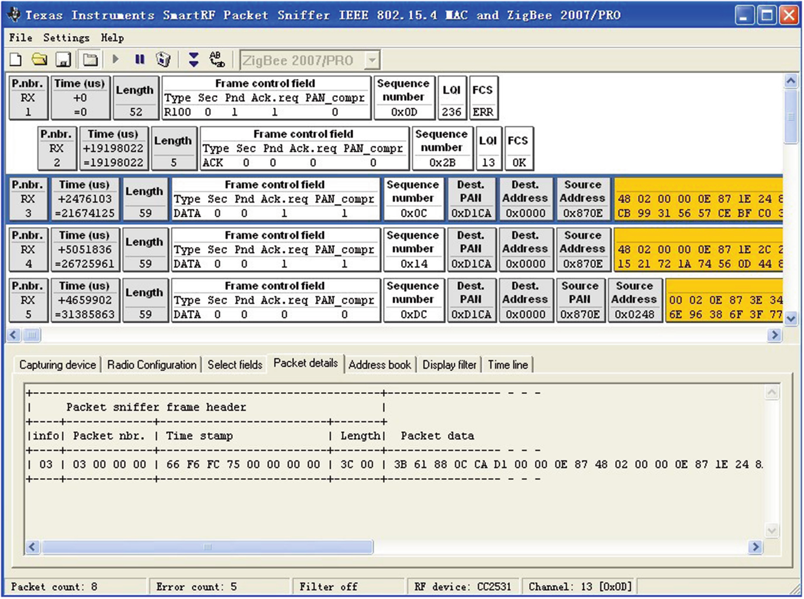Open the Time line tab
Screen dimensions: 804x599
coord(508,365)
